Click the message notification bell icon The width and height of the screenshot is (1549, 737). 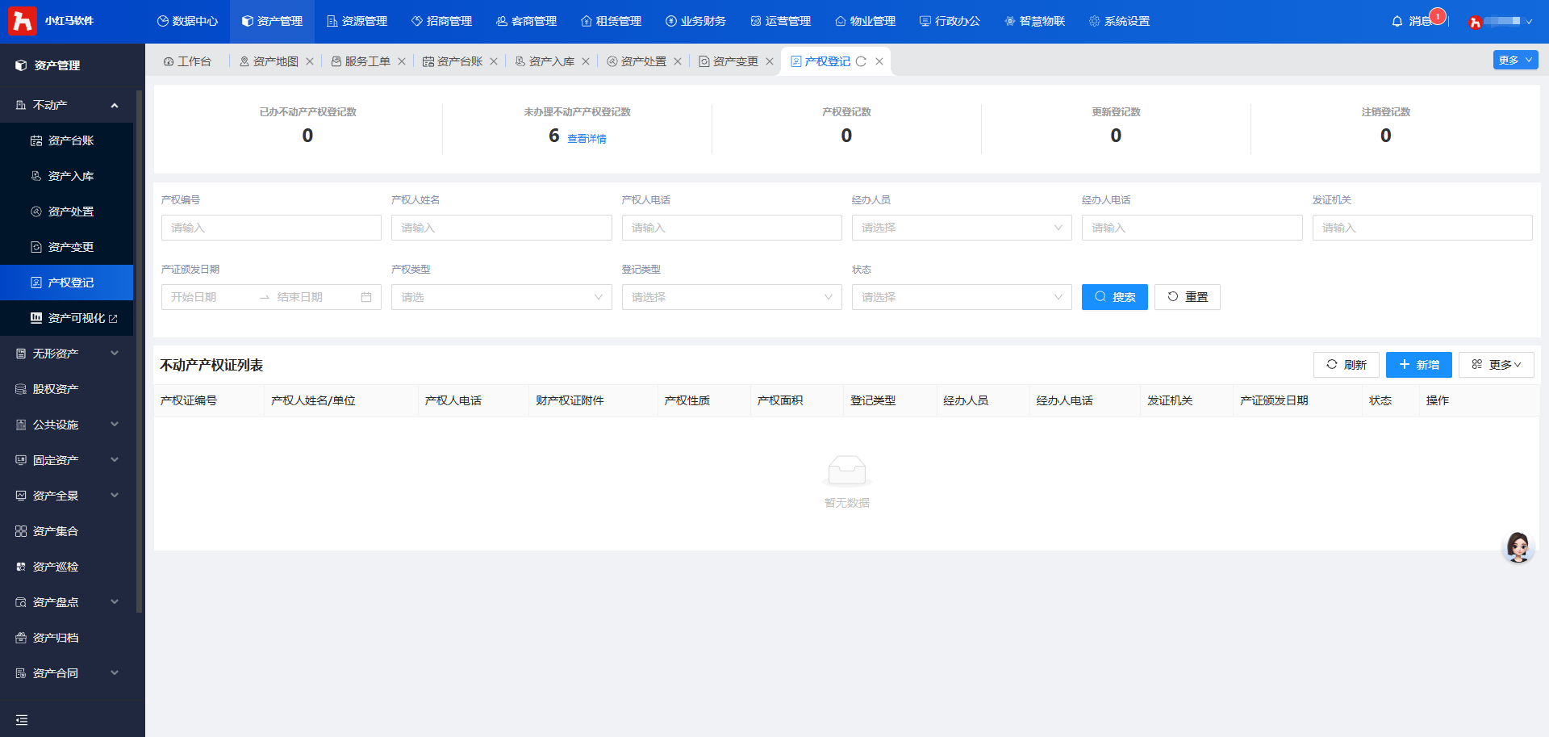1397,21
